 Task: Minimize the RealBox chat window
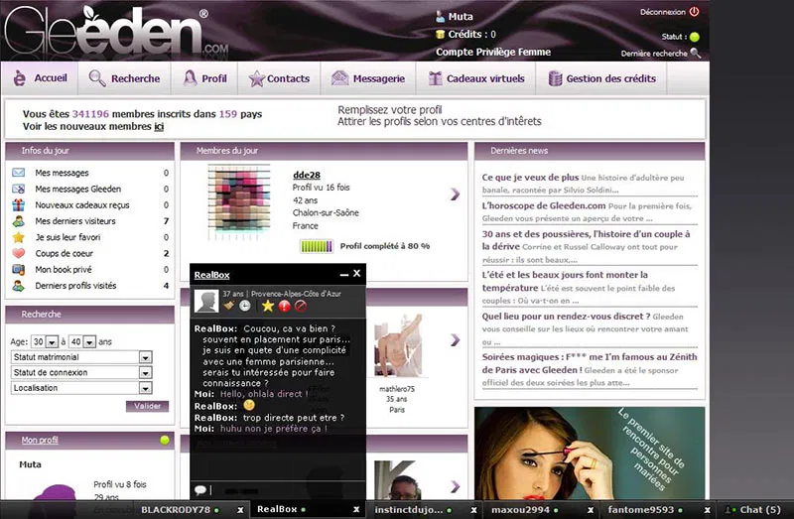tap(344, 275)
